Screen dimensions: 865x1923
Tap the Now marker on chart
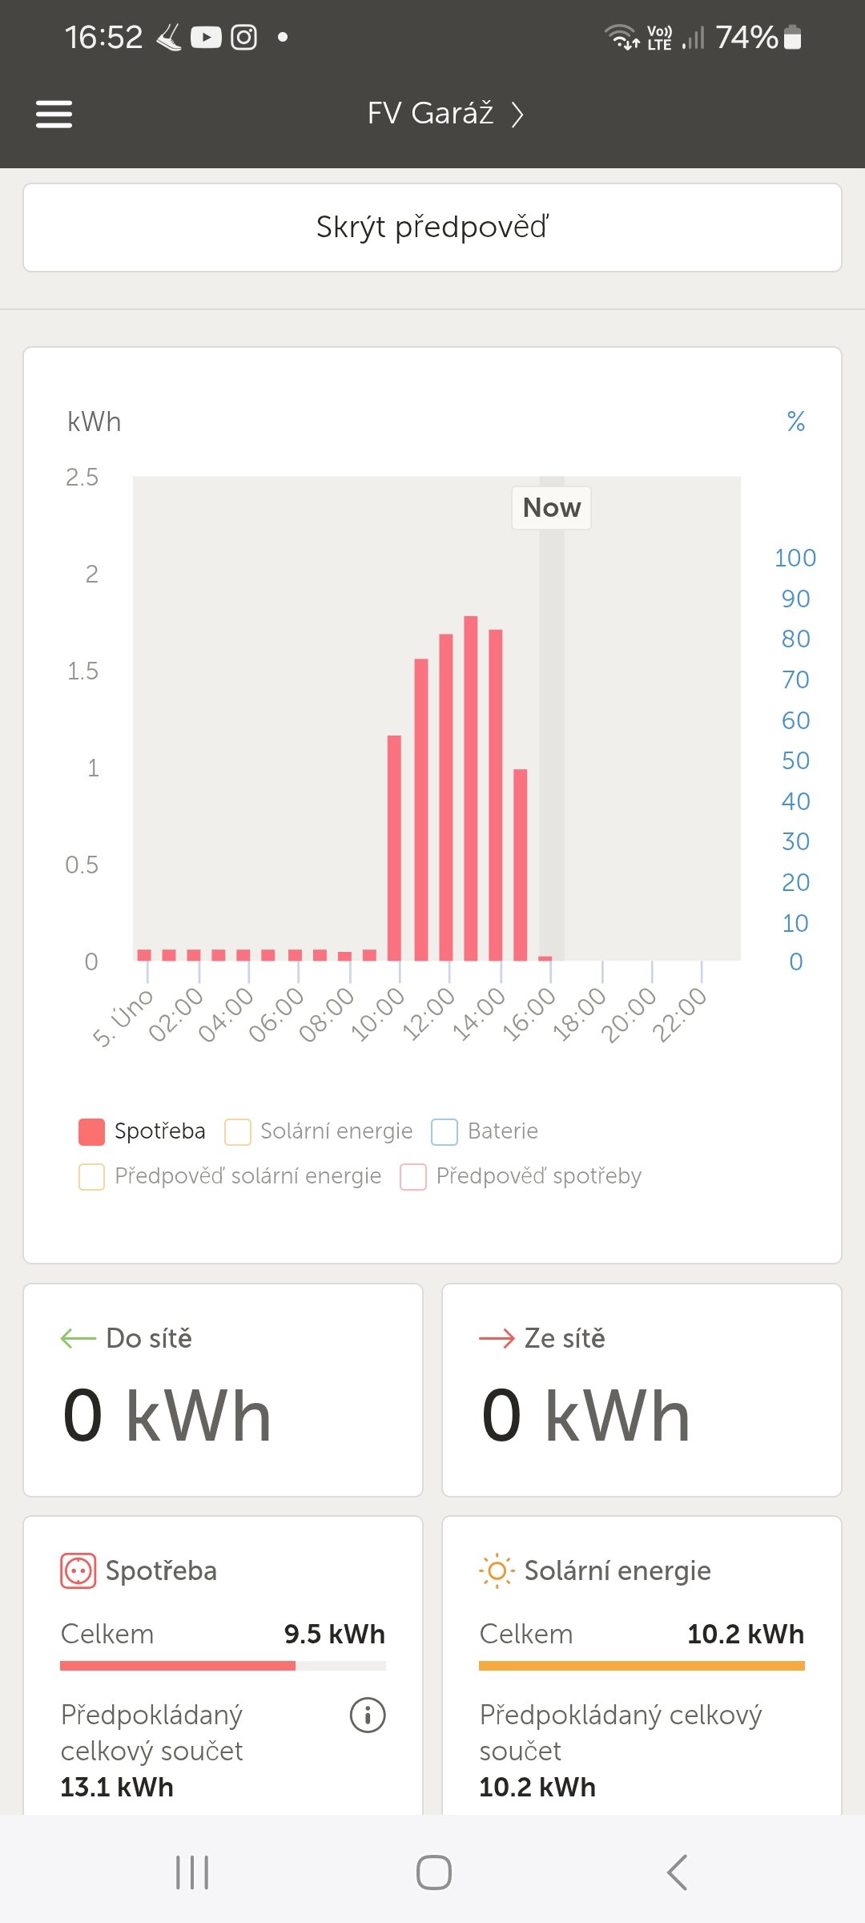pyautogui.click(x=551, y=508)
